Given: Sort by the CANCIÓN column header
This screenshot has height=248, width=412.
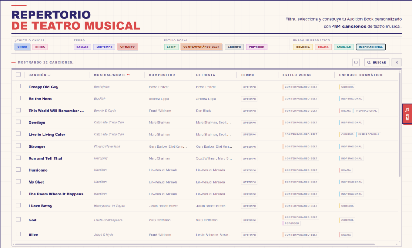Looking at the screenshot, I should pyautogui.click(x=39, y=75).
